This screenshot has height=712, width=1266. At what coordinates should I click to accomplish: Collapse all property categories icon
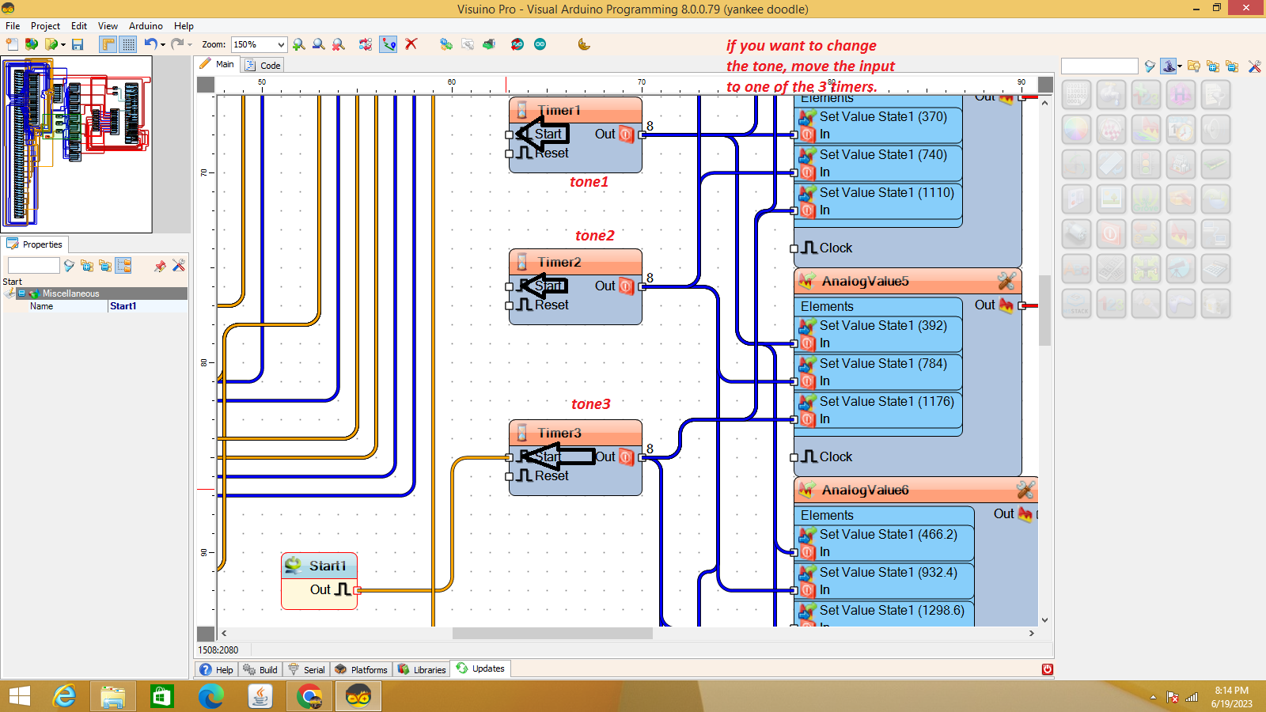click(105, 266)
